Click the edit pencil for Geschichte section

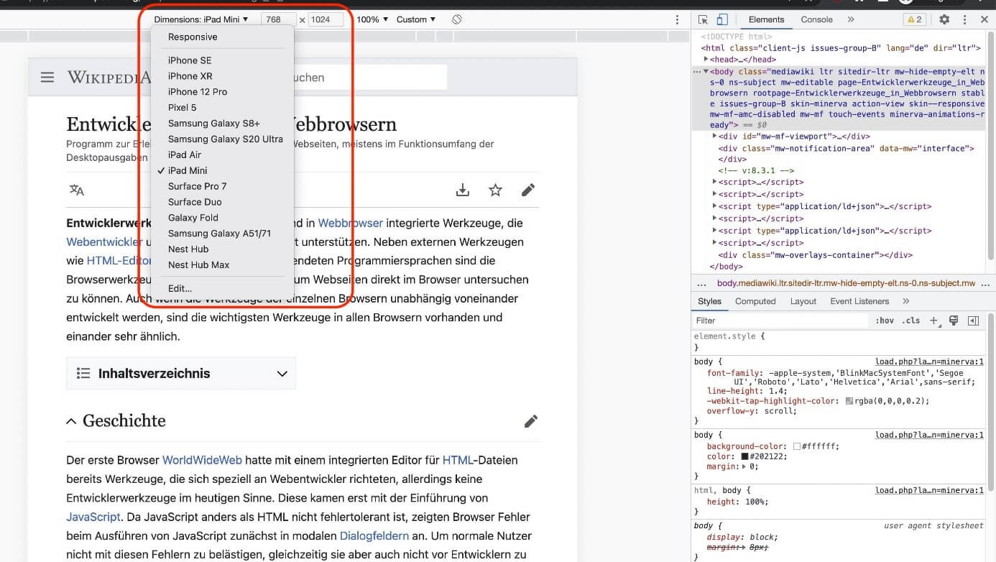point(531,421)
